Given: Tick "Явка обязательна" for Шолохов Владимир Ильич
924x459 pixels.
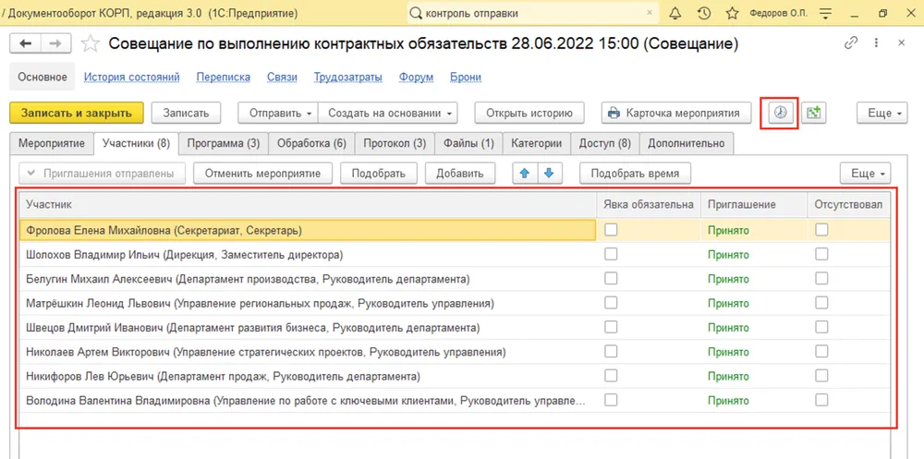Looking at the screenshot, I should (x=611, y=254).
